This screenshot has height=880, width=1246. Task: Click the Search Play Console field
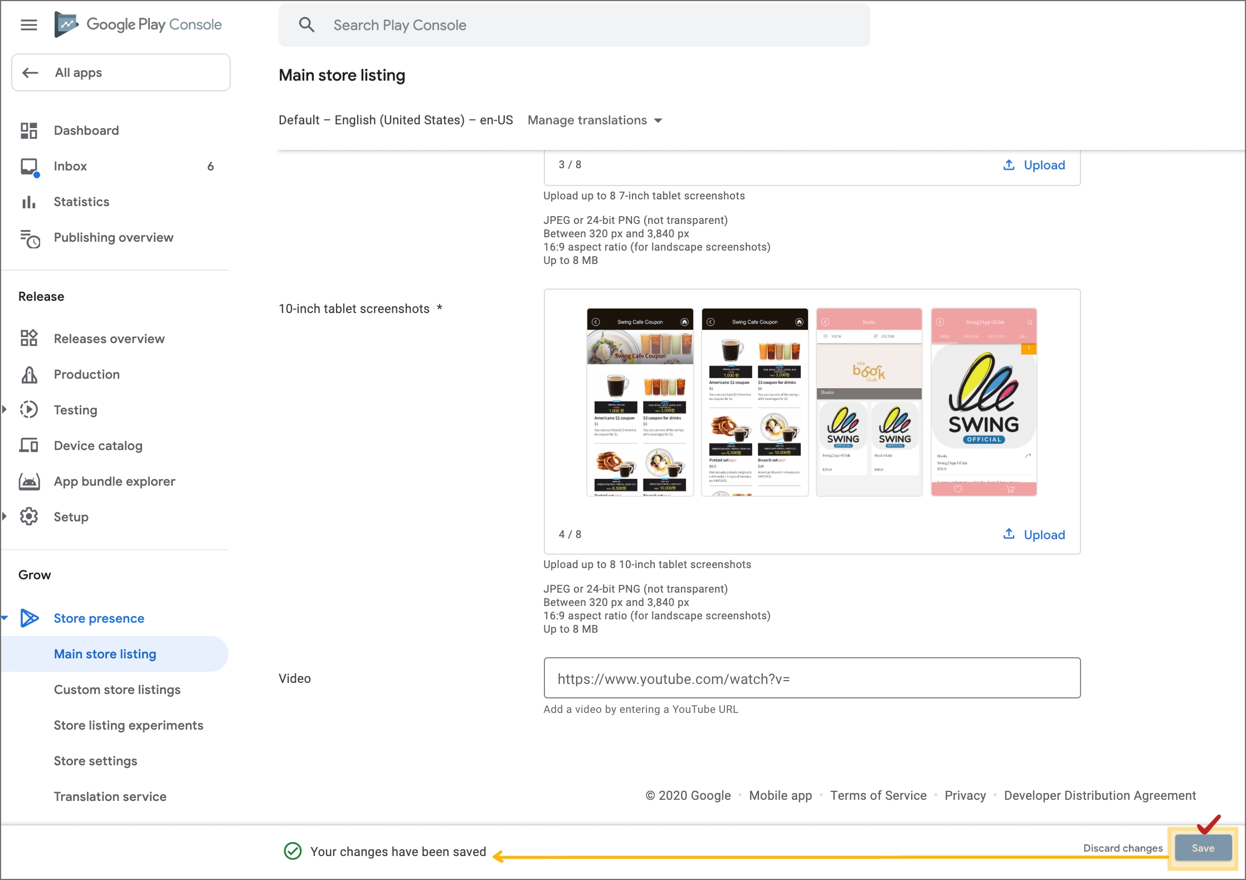(x=575, y=25)
